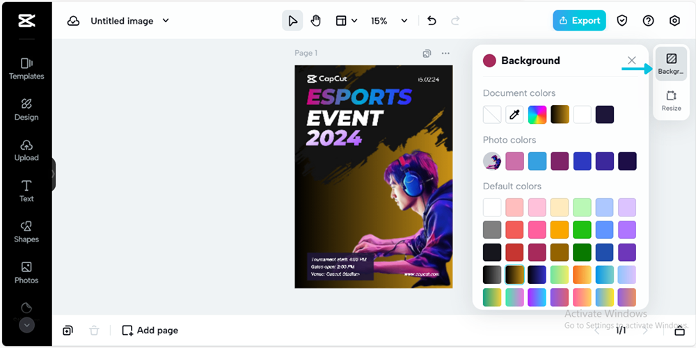Open the Background tab on right rail
Screen dimensions: 696x348
(671, 64)
